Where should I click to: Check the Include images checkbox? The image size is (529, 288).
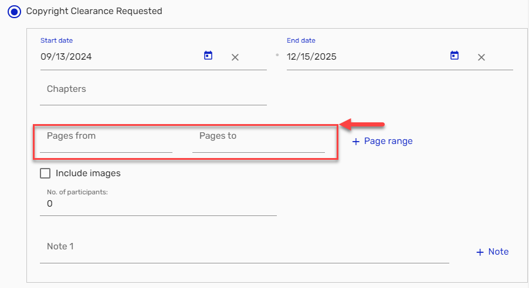pos(45,173)
